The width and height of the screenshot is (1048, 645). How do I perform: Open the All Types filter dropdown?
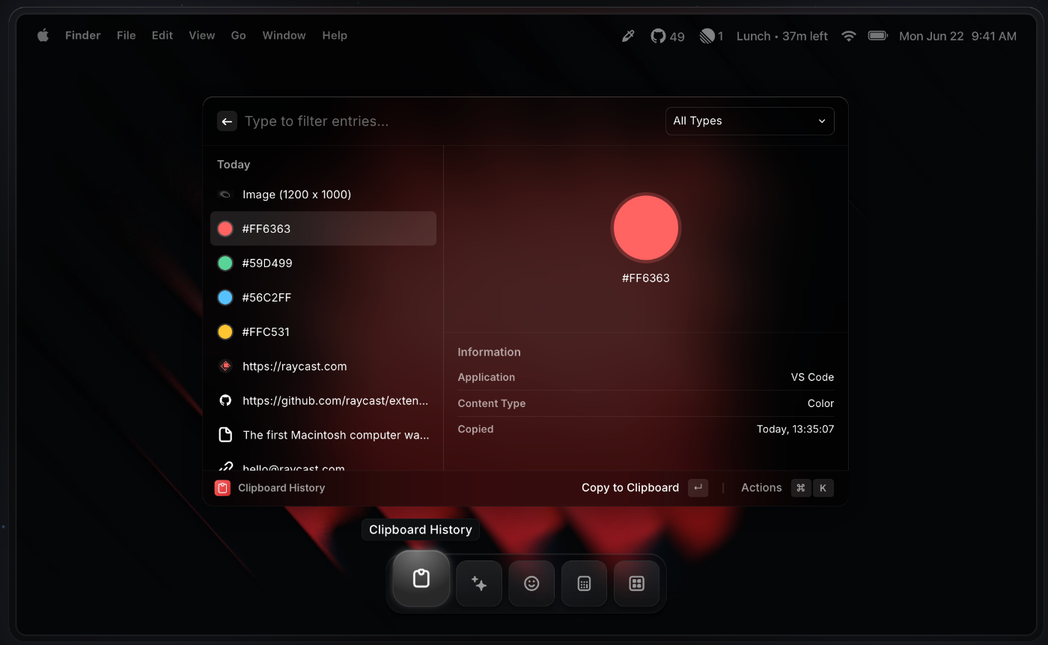click(749, 121)
